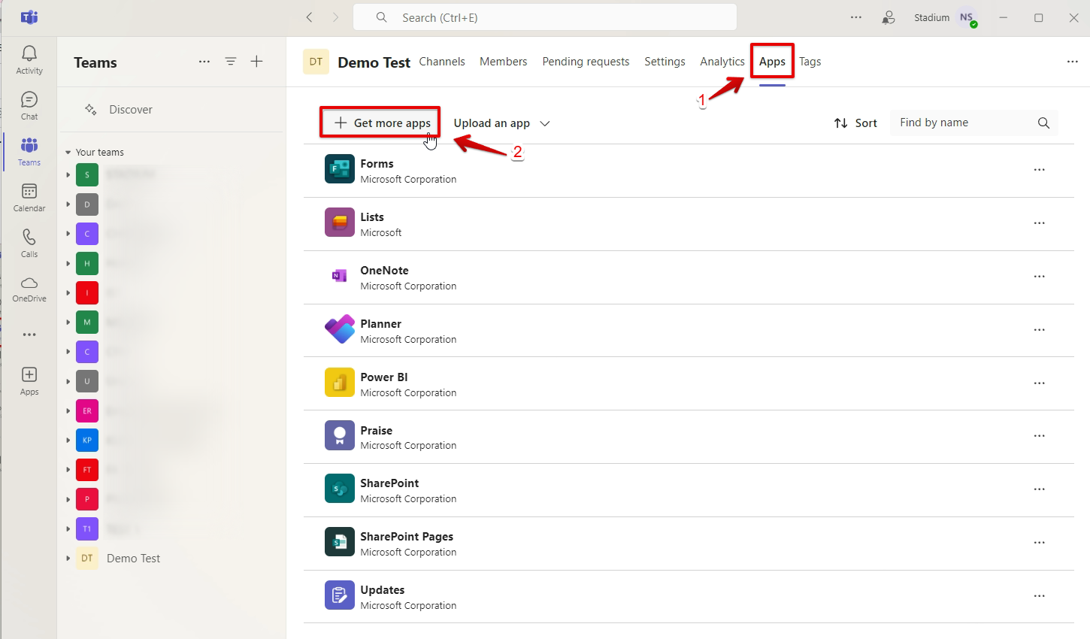Expand the team with blue KP avatar

tap(68, 441)
